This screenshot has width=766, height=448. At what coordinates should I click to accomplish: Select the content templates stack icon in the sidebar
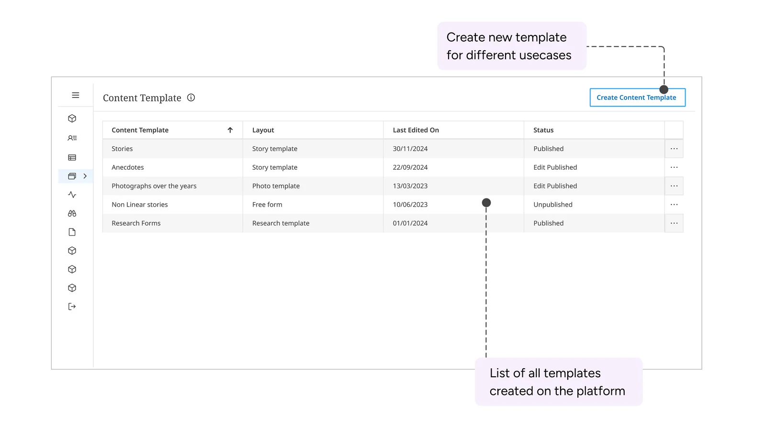[72, 176]
